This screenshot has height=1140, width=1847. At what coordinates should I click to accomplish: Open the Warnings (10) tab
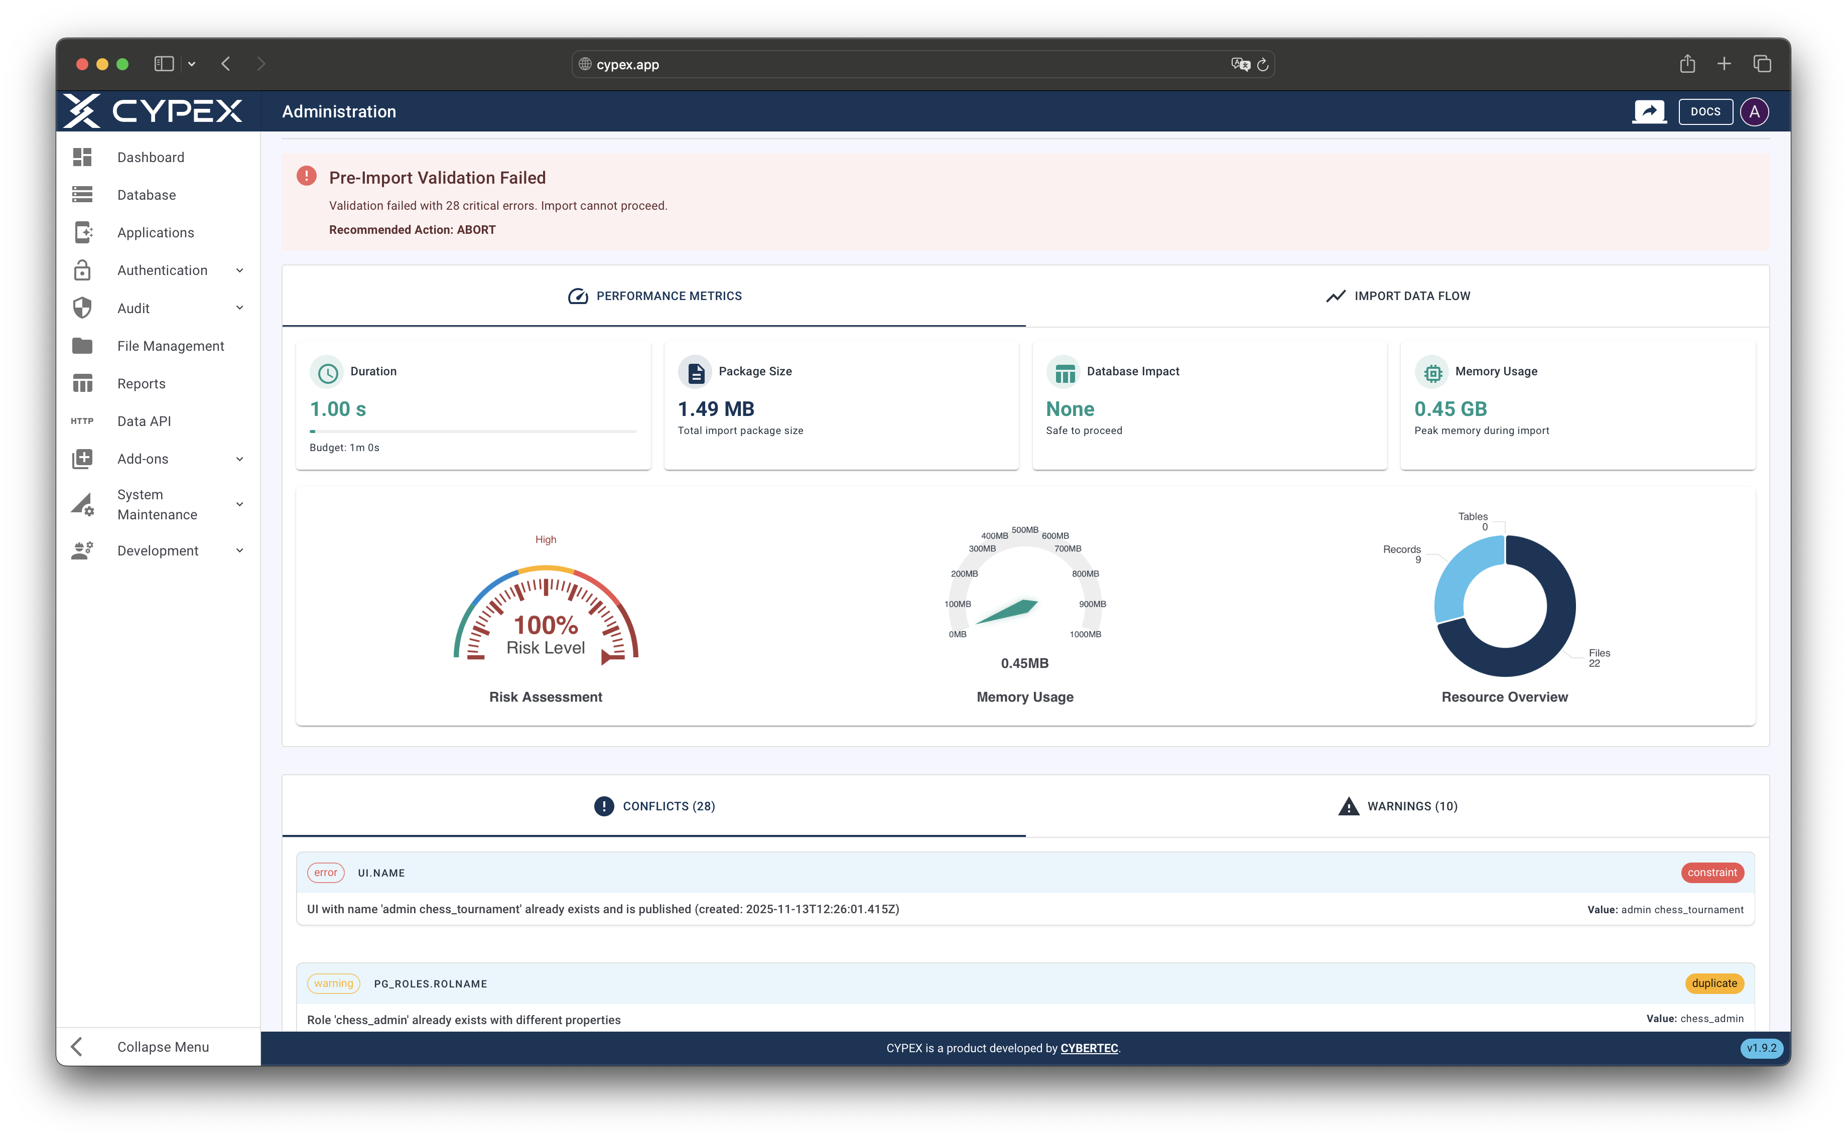pyautogui.click(x=1397, y=806)
